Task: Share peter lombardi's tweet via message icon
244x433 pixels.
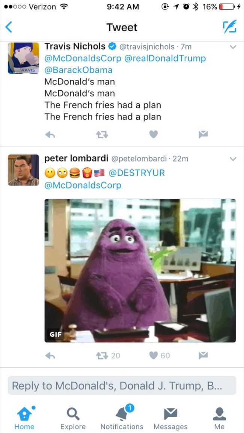Action: [x=203, y=356]
